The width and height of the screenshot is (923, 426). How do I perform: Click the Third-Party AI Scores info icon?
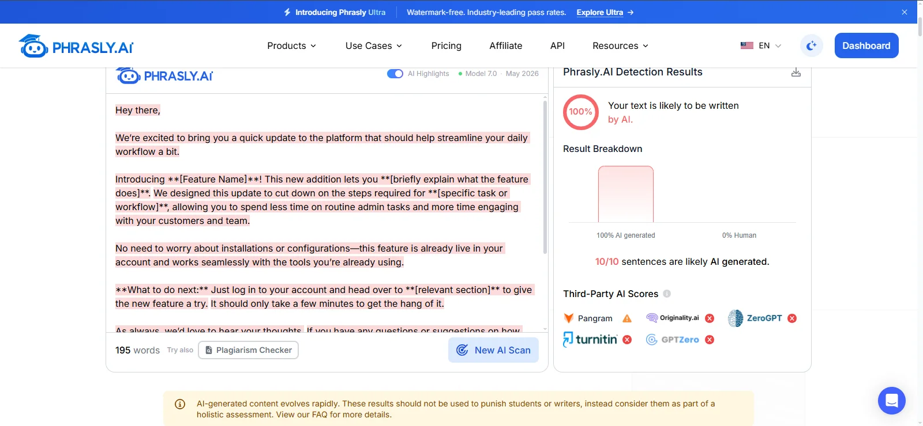click(667, 294)
